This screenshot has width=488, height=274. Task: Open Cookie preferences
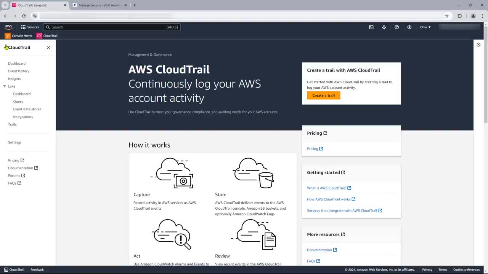click(466, 269)
